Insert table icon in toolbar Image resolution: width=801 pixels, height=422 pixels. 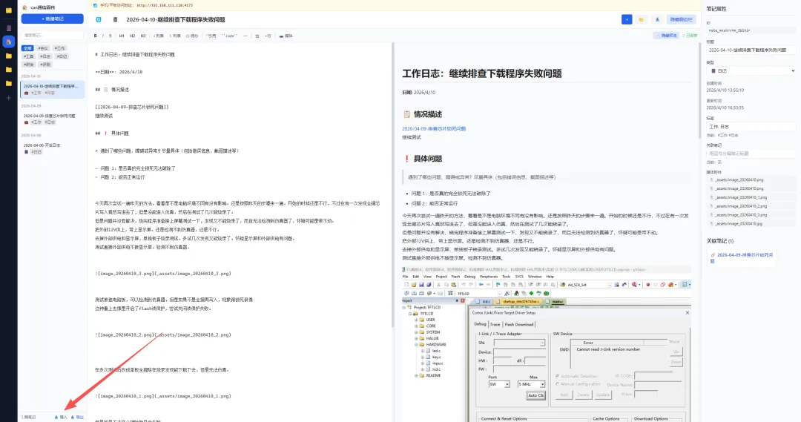(x=257, y=36)
